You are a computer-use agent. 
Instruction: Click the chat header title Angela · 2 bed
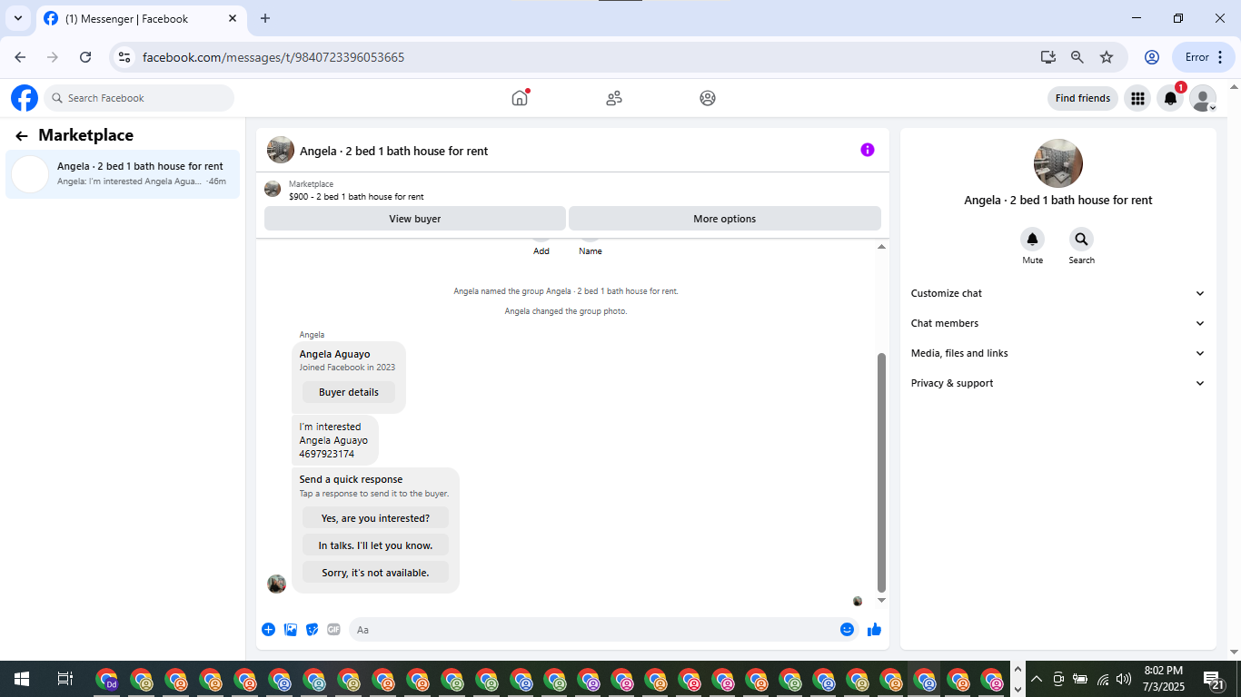[x=394, y=151]
